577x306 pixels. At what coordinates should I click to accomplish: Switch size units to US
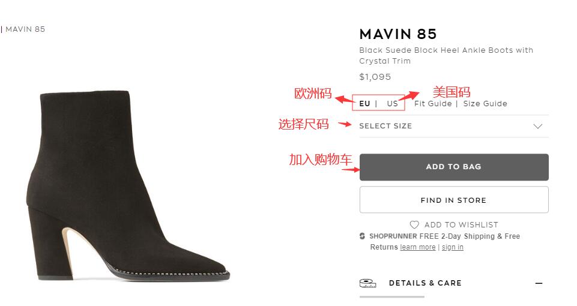[392, 104]
